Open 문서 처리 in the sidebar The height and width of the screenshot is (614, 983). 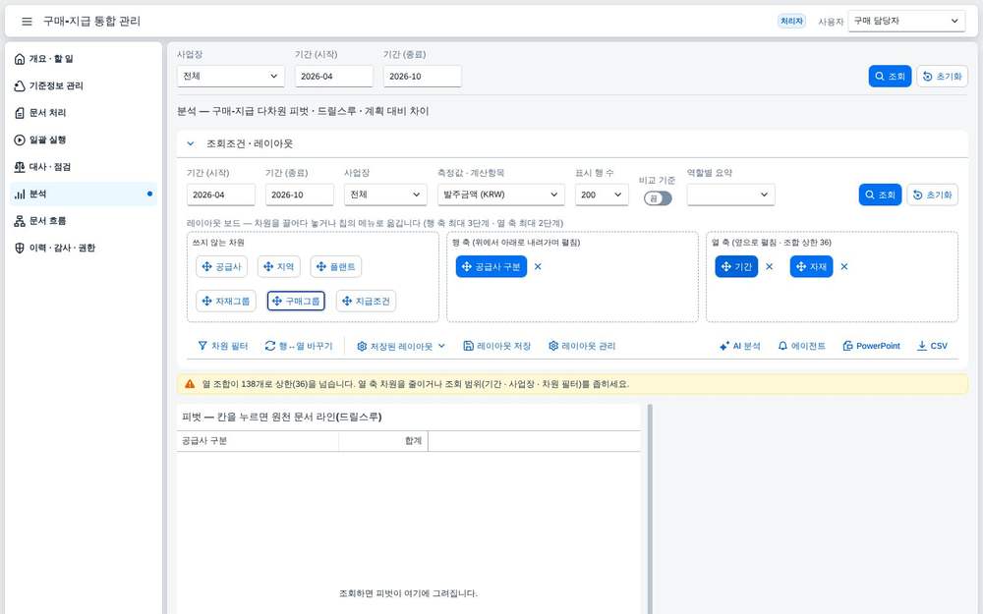[84, 113]
